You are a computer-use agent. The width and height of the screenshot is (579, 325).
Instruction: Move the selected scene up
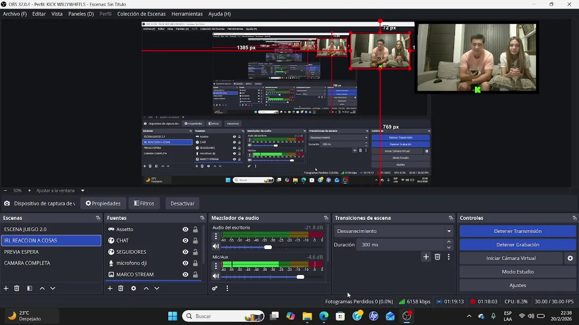(x=42, y=288)
